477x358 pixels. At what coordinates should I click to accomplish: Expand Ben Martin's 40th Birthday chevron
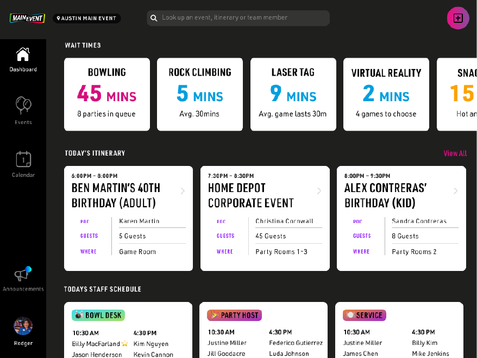(x=183, y=191)
